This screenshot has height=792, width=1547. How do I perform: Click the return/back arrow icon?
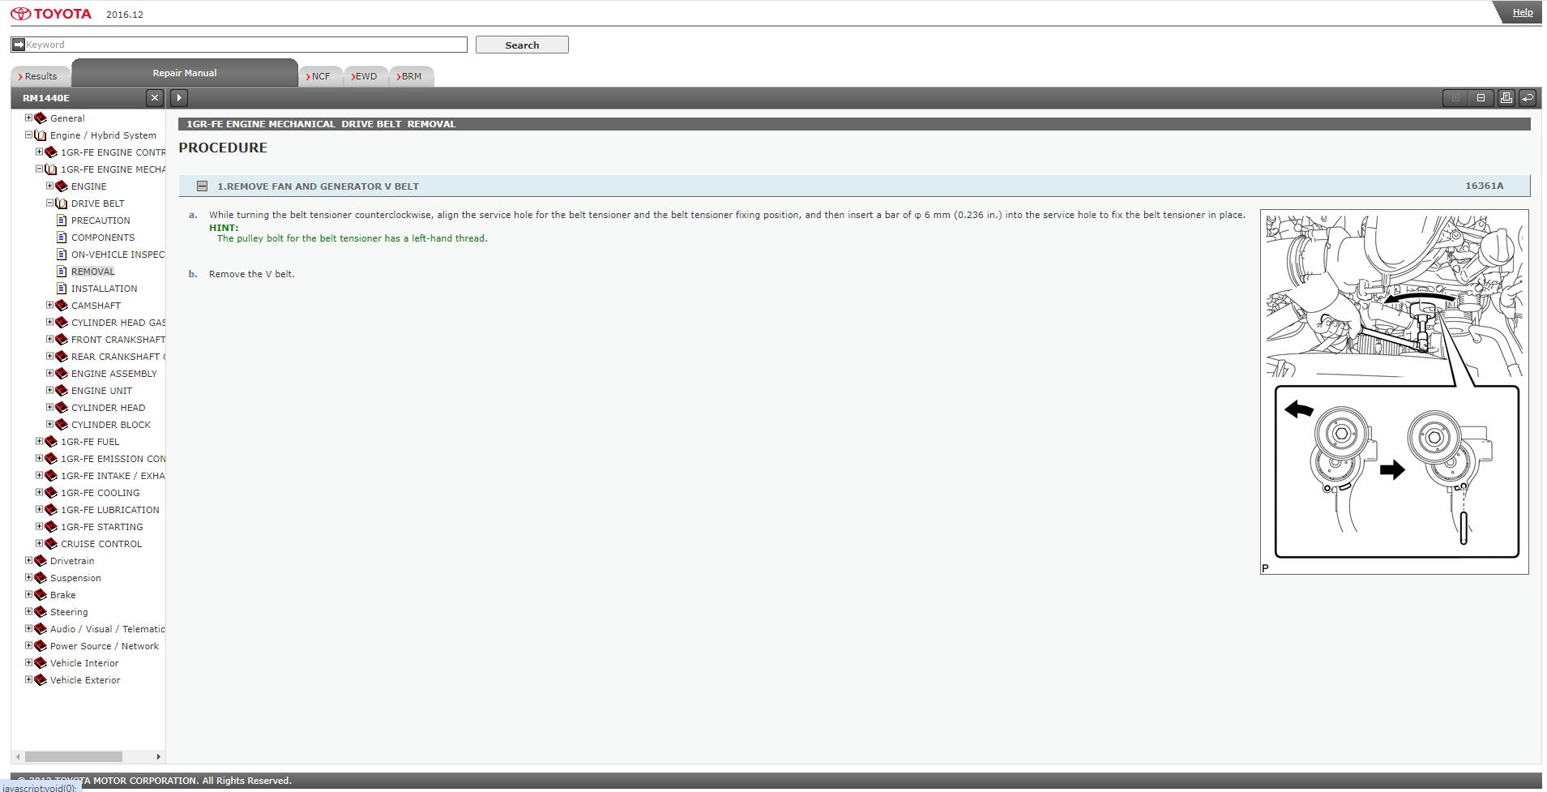(x=1528, y=98)
